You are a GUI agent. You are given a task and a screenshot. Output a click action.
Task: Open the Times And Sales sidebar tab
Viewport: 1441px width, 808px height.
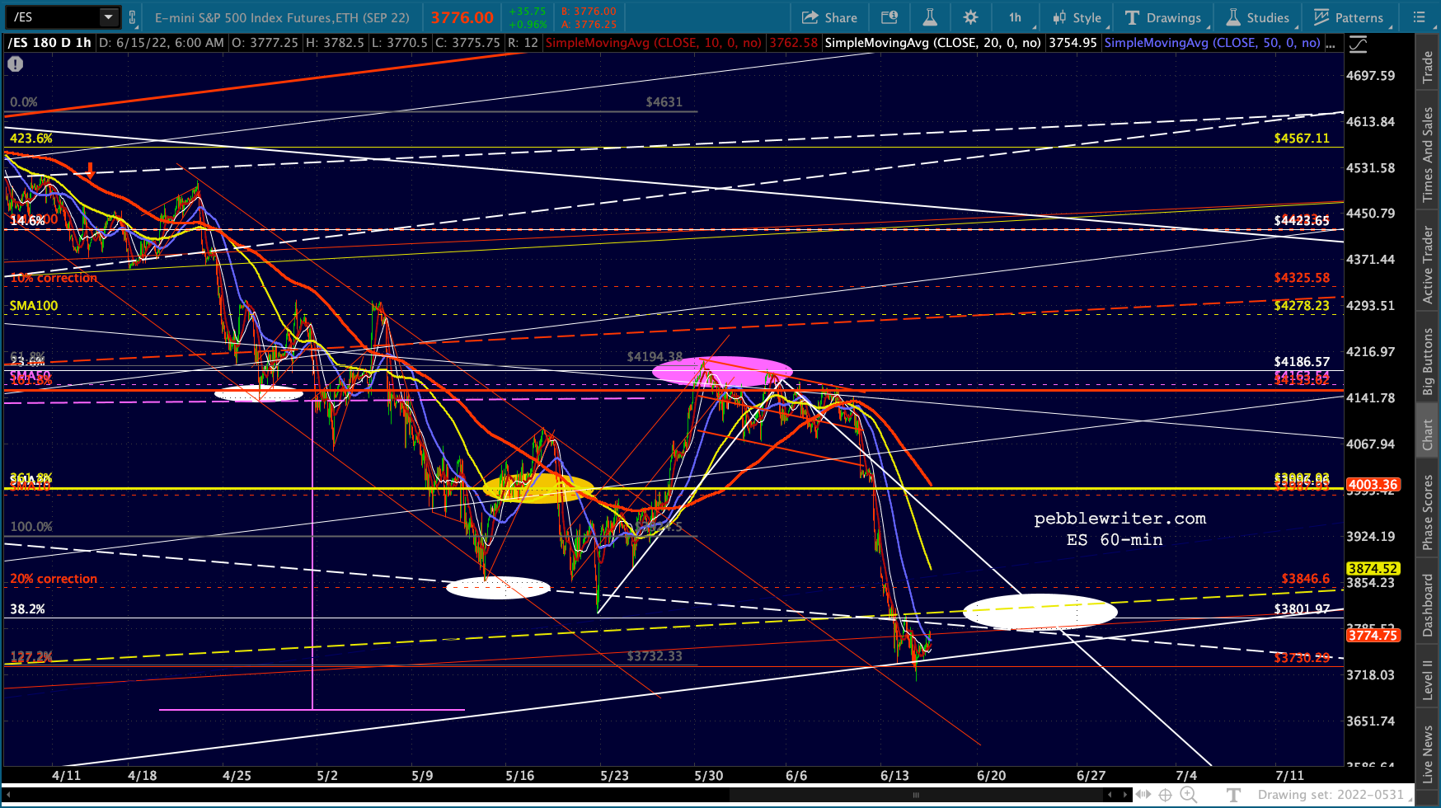point(1428,155)
